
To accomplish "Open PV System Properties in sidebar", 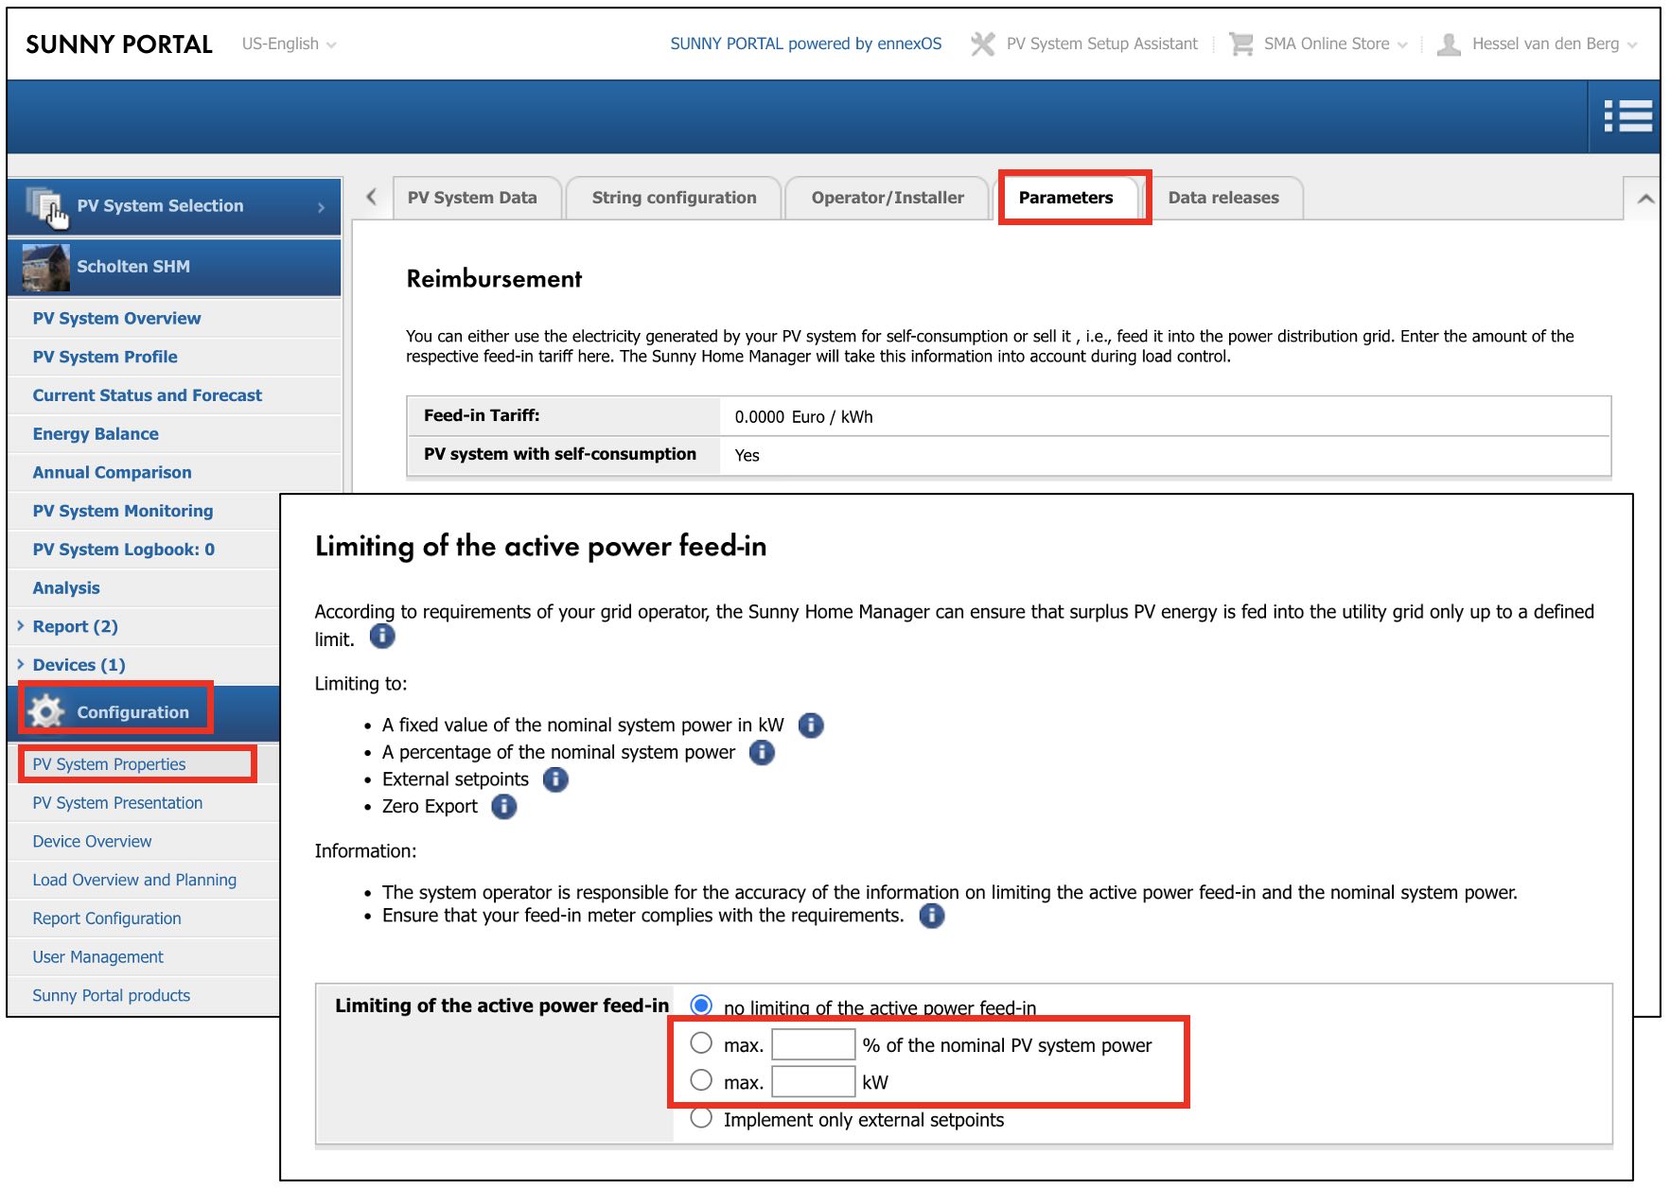I will (109, 763).
